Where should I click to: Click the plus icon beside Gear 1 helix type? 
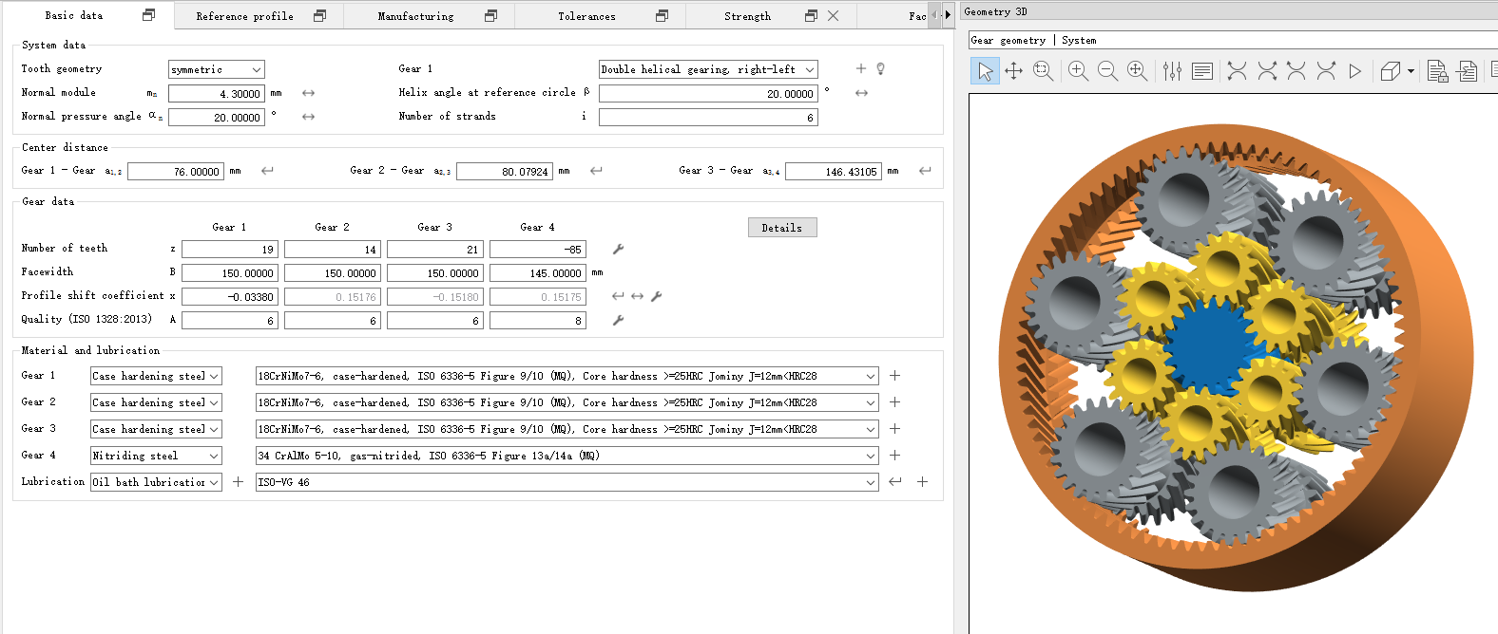[861, 68]
